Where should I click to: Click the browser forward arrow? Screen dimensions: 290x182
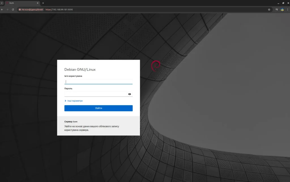click(x=7, y=10)
